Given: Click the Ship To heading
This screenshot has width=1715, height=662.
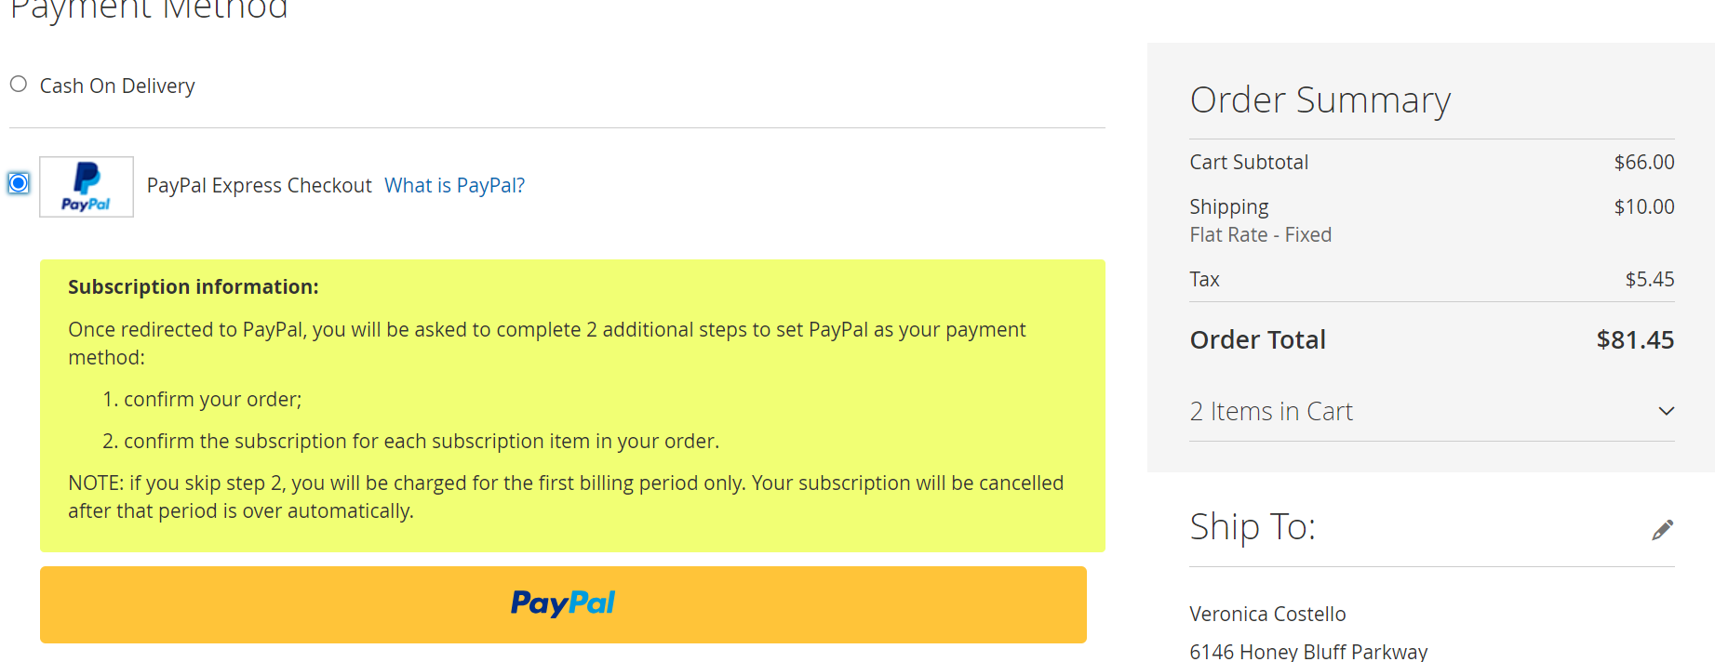Looking at the screenshot, I should click(1253, 526).
